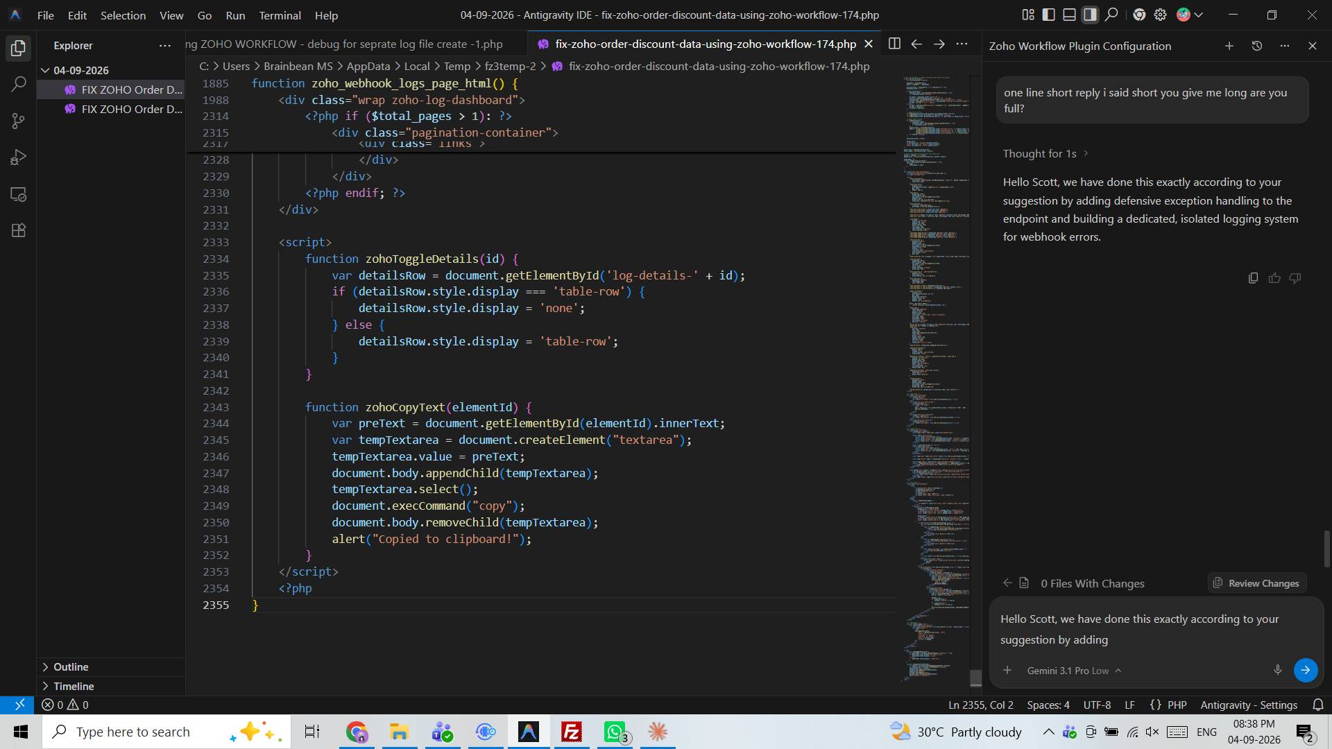The height and width of the screenshot is (749, 1332).
Task: Open the Terminal menu
Action: [x=280, y=15]
